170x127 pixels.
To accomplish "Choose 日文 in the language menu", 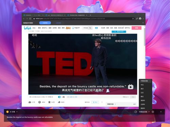I will [x=146, y=93].
